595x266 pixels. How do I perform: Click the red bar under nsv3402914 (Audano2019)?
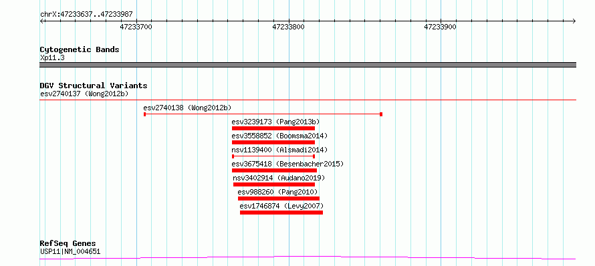click(x=274, y=184)
